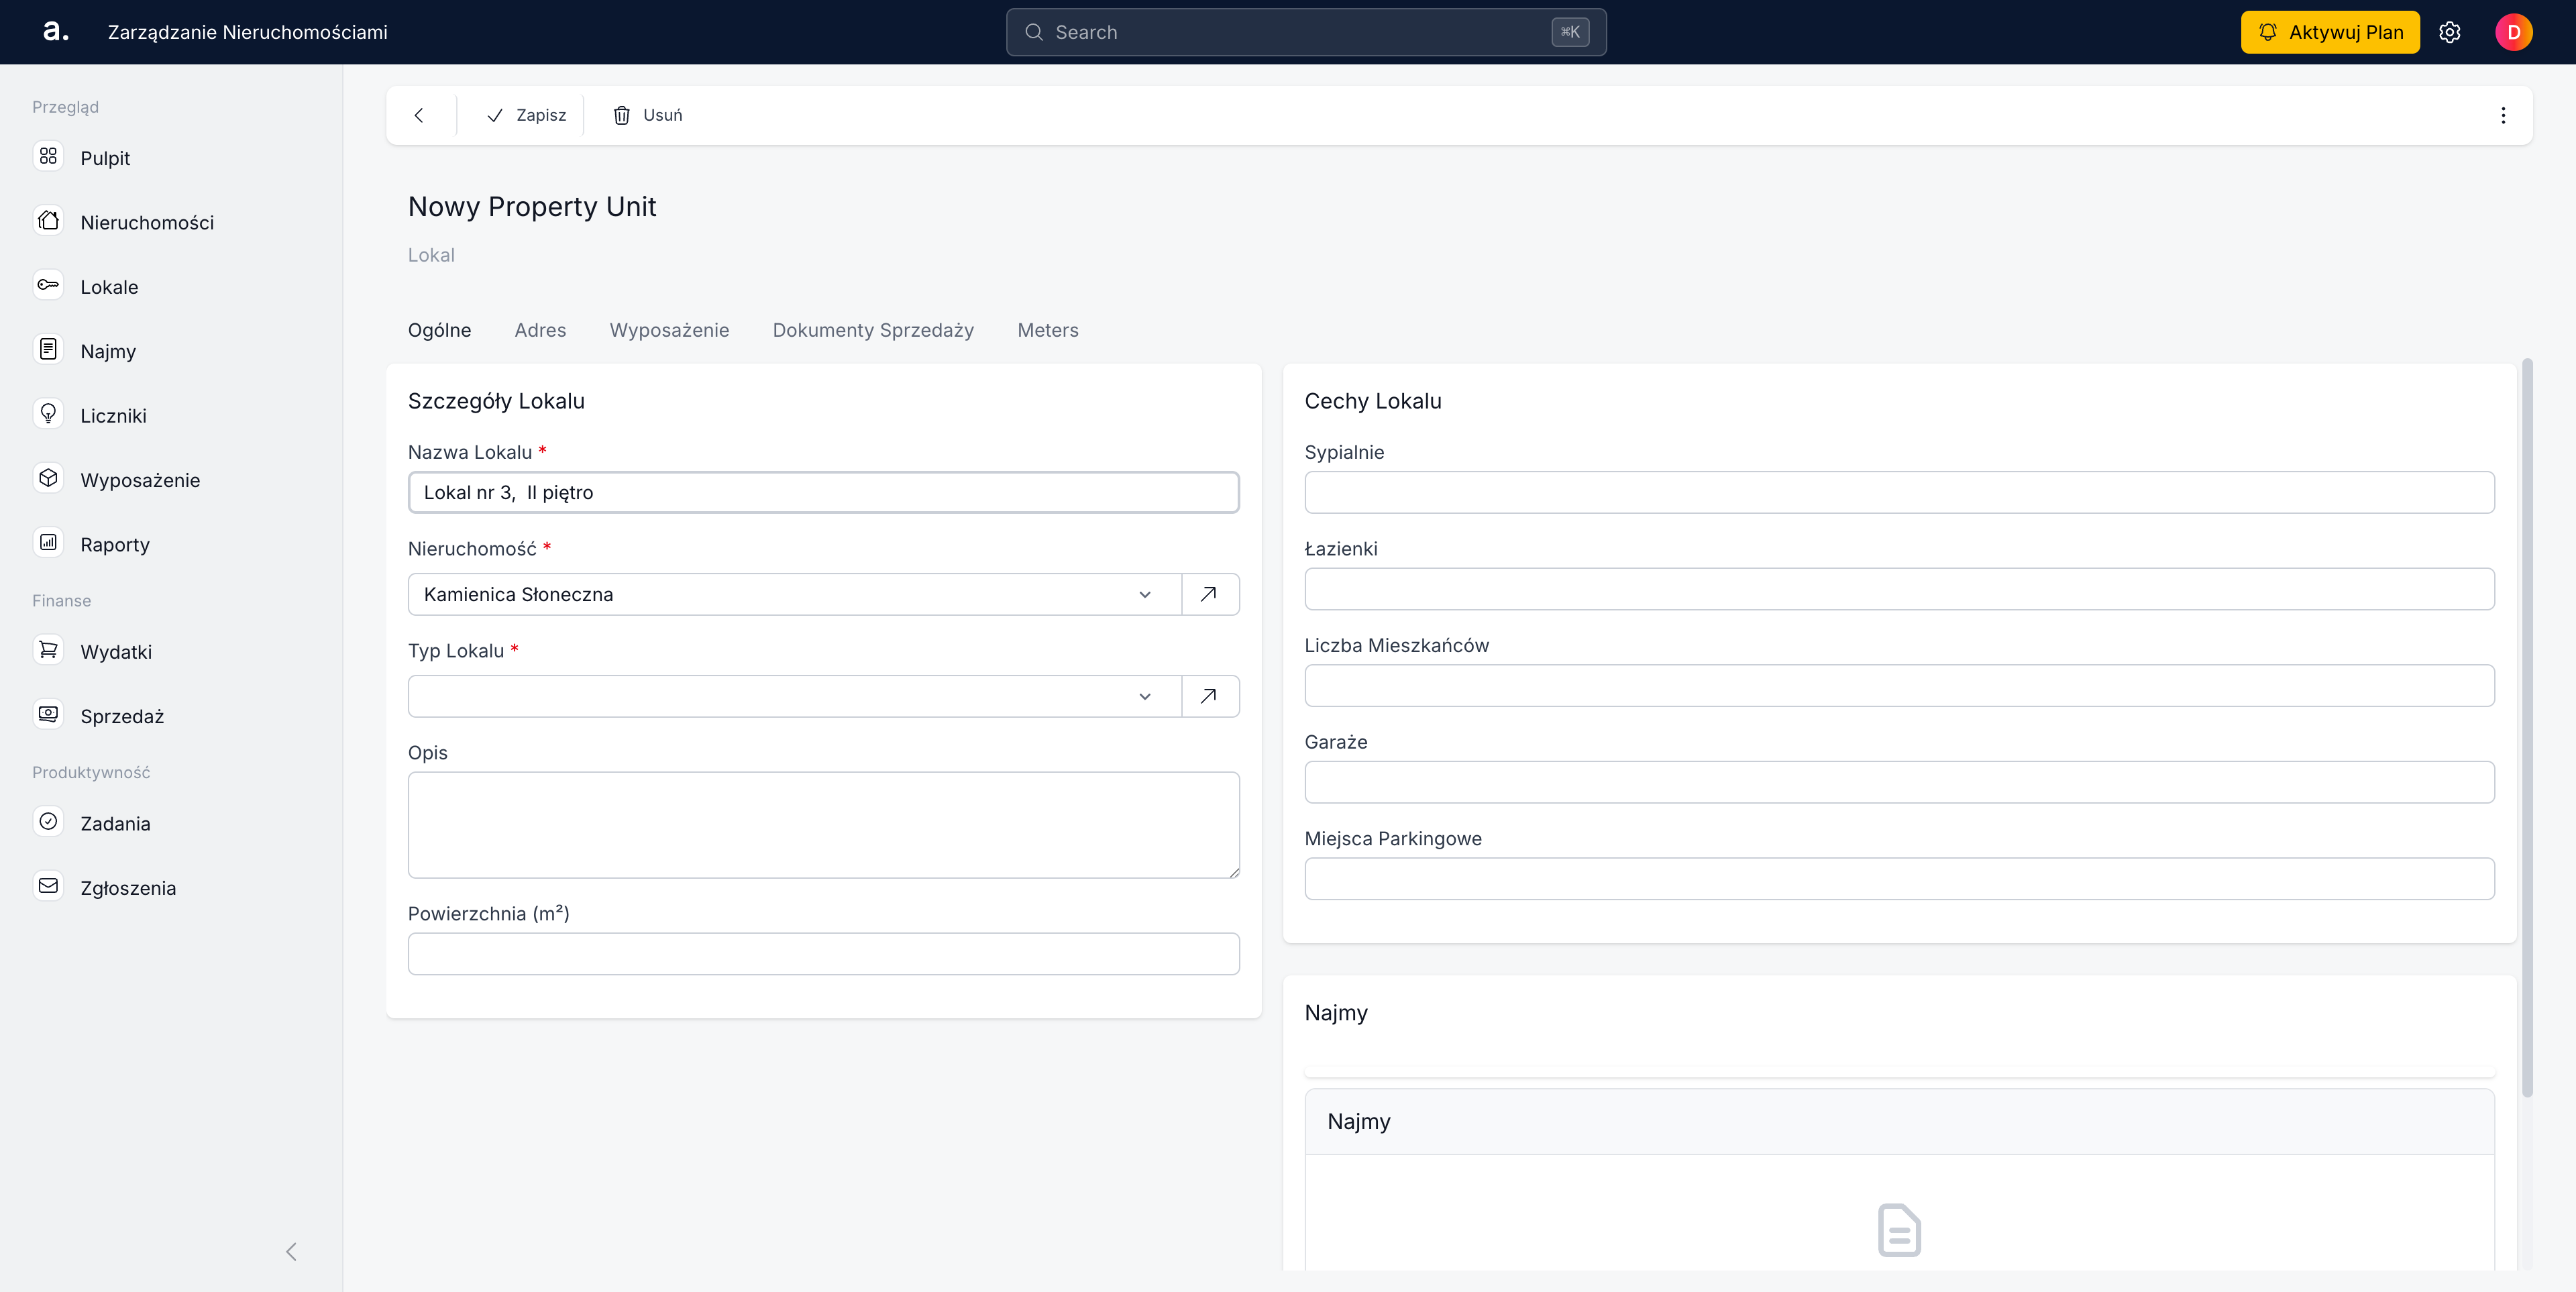Screen dimensions: 2576x1292
Task: Click the Nazwa Lokalu input field
Action: (x=824, y=492)
